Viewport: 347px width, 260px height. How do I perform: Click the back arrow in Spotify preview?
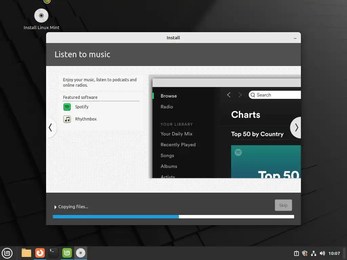tap(229, 95)
